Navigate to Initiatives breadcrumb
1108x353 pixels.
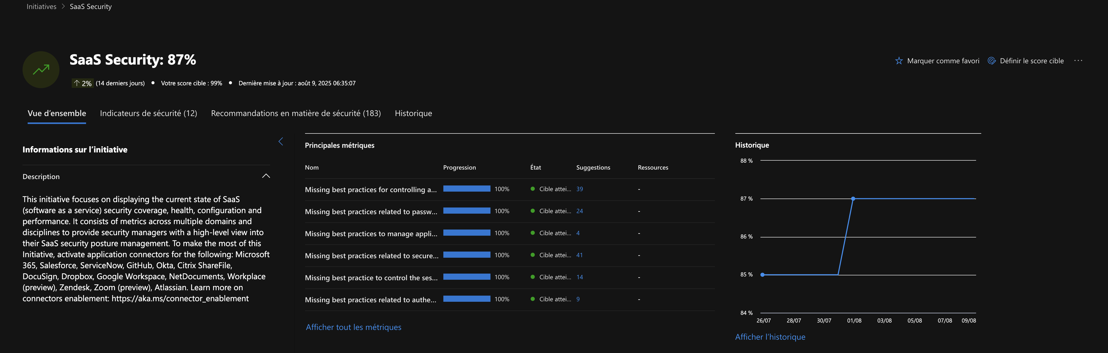coord(41,6)
